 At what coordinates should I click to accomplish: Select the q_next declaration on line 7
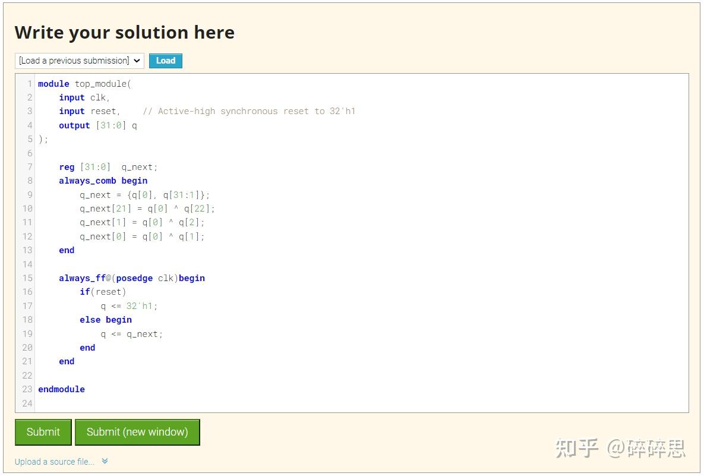107,166
